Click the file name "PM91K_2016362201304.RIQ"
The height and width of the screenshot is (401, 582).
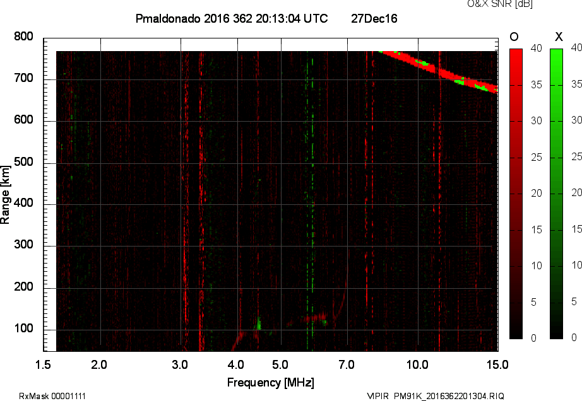click(x=449, y=396)
